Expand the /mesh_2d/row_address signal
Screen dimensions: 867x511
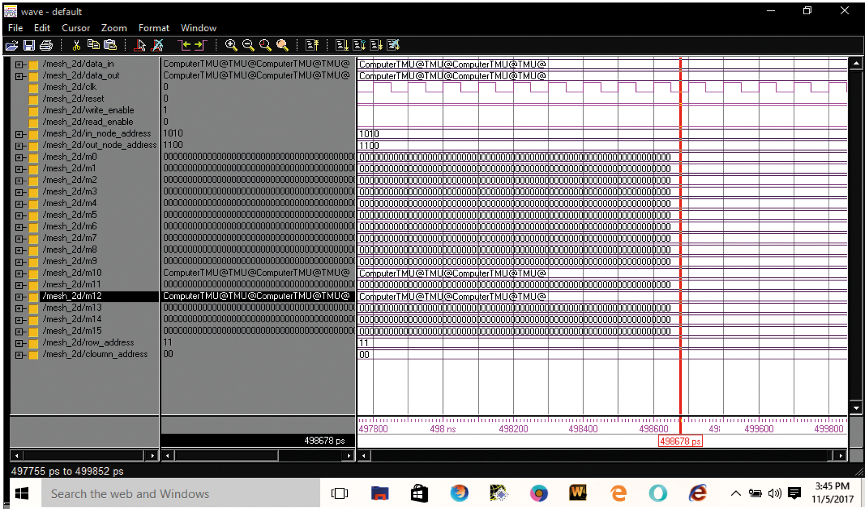[19, 343]
